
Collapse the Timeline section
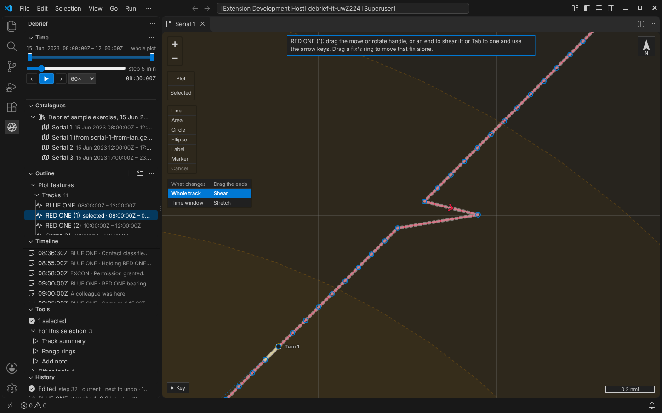click(31, 241)
